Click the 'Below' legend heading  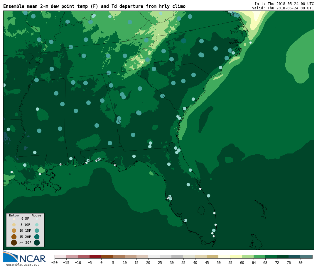click(x=14, y=215)
